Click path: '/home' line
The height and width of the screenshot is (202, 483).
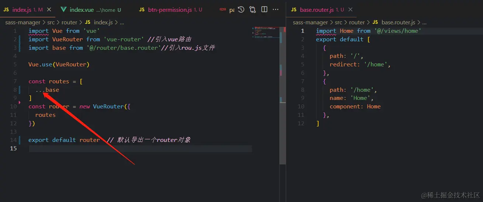pyautogui.click(x=353, y=90)
